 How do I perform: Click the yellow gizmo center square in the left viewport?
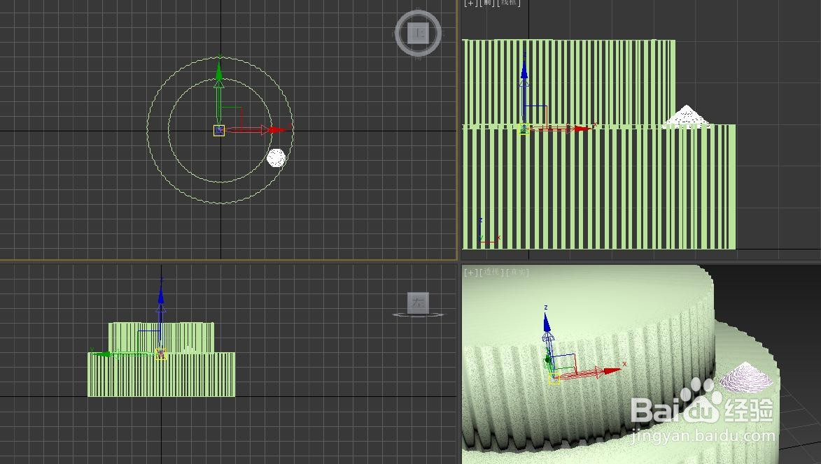point(160,353)
